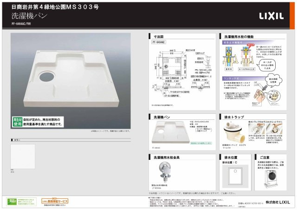Click the 緊急止水機能付 section banner
Screen dimensions: 297x210
(248, 42)
